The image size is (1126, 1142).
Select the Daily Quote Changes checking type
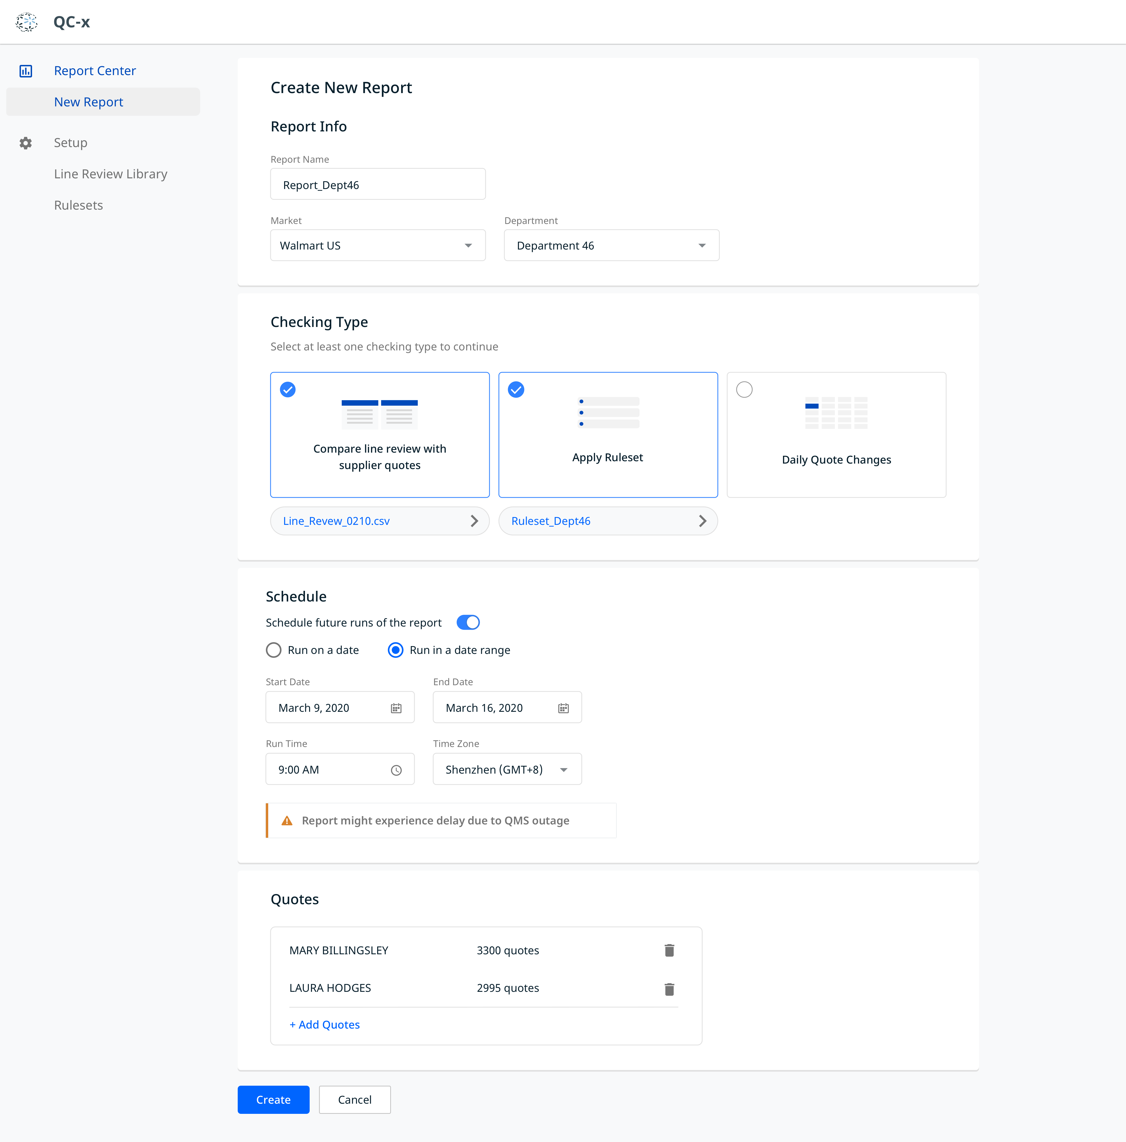[744, 390]
